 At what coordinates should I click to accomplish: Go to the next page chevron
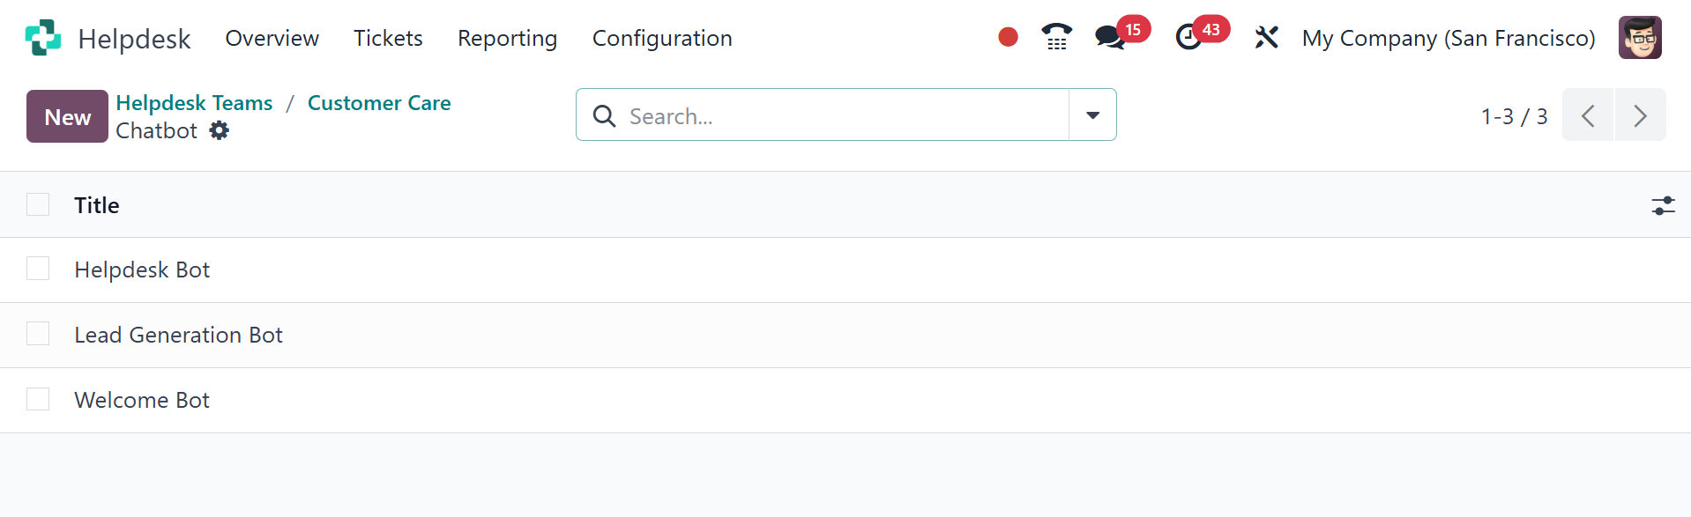coord(1640,115)
